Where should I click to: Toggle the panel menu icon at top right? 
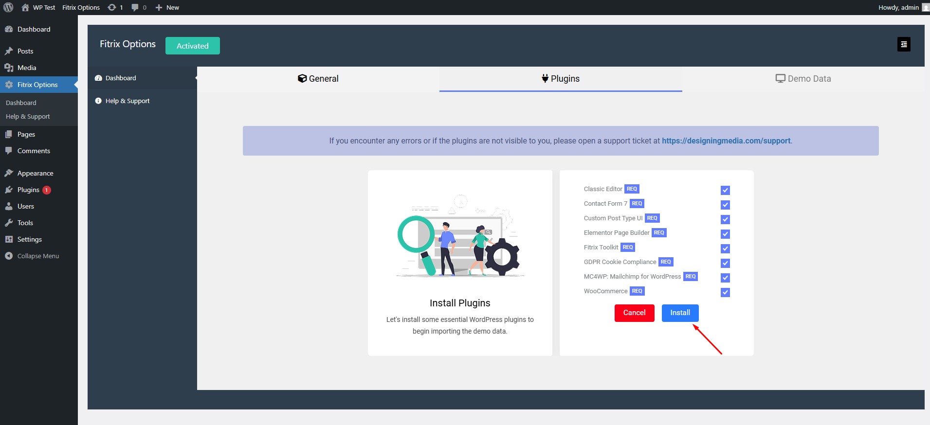(904, 44)
